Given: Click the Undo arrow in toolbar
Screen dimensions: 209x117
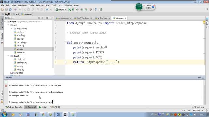Looking at the screenshot, I should (16, 10).
